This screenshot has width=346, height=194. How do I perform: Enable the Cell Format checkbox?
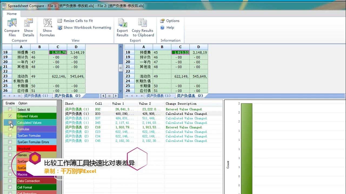tap(10, 187)
